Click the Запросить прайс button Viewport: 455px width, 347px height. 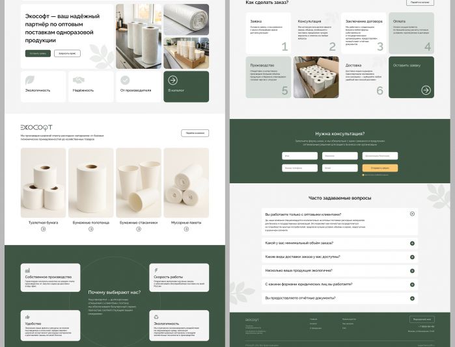(x=67, y=53)
